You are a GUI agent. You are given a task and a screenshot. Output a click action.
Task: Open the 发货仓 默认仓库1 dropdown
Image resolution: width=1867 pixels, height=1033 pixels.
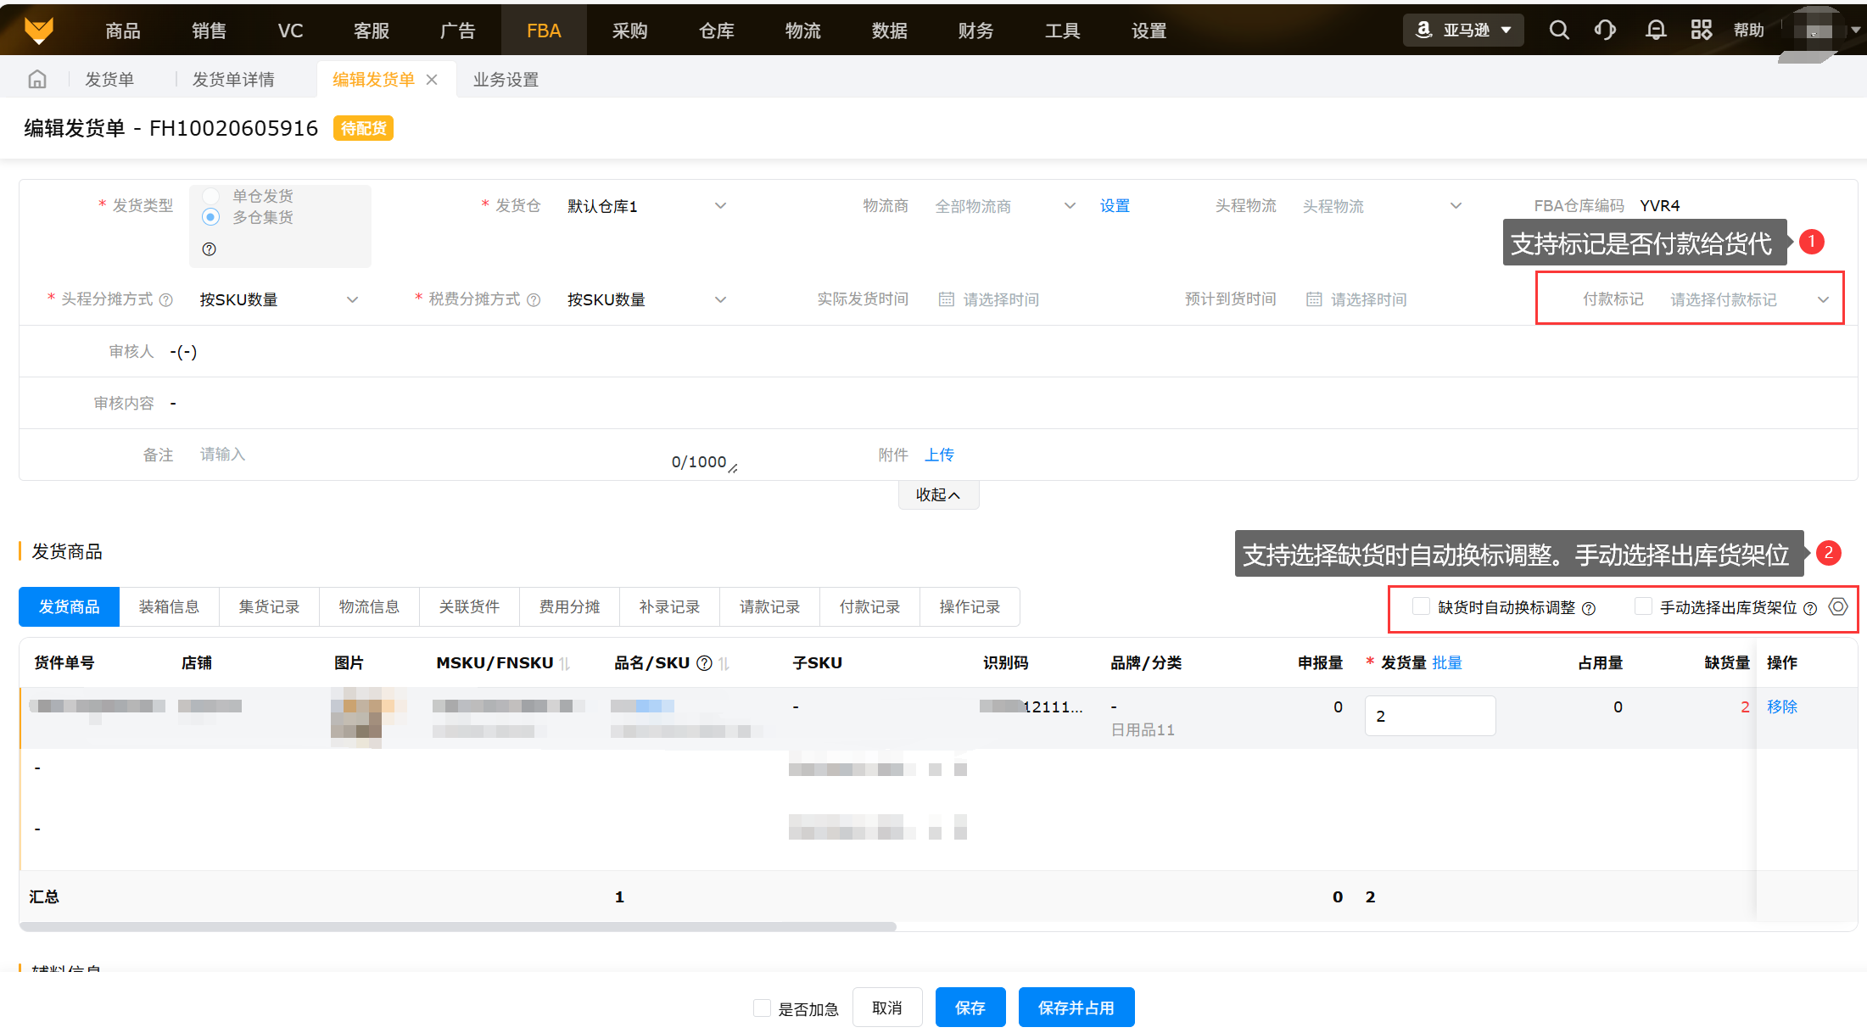(x=645, y=206)
